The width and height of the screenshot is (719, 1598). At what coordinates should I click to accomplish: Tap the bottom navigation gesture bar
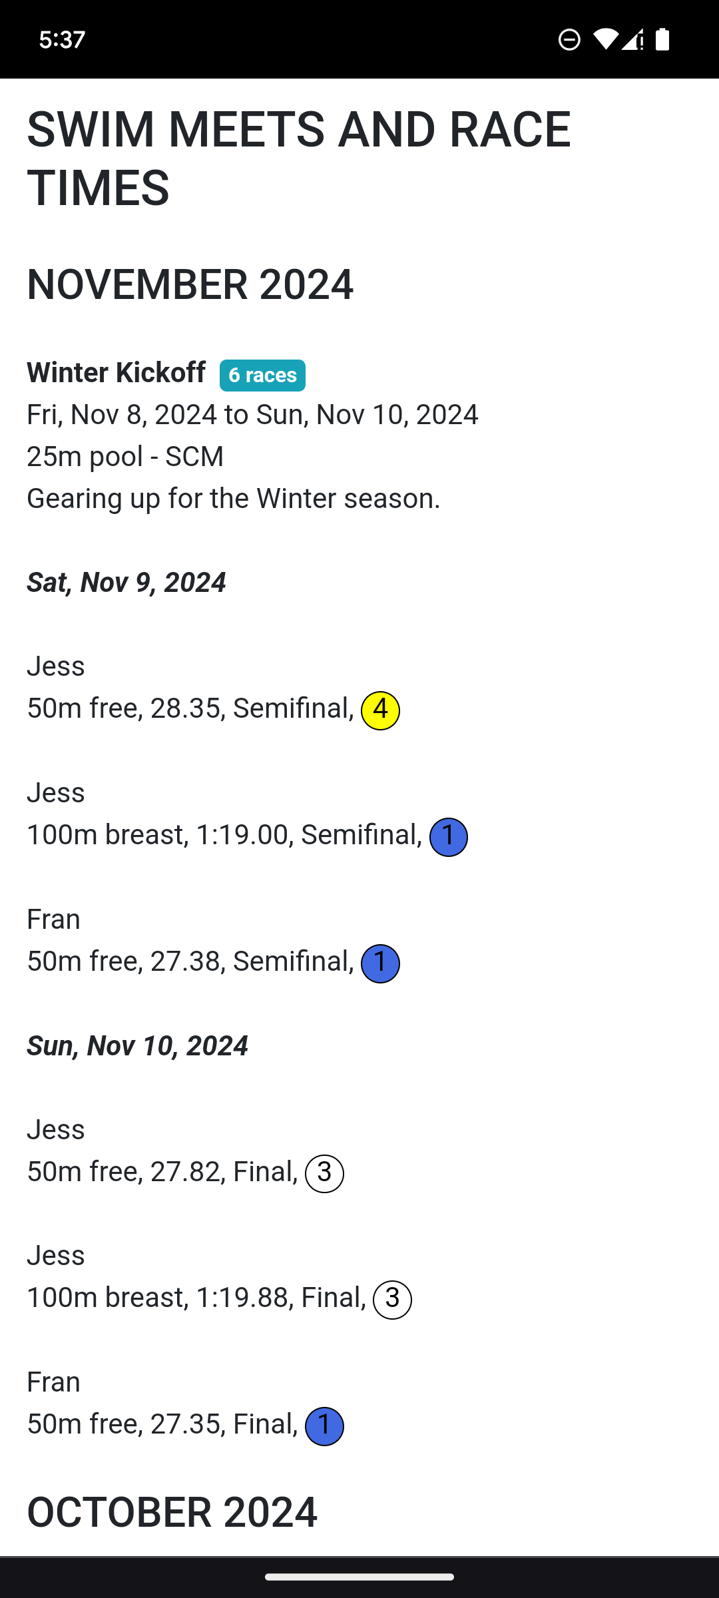[x=359, y=1577]
